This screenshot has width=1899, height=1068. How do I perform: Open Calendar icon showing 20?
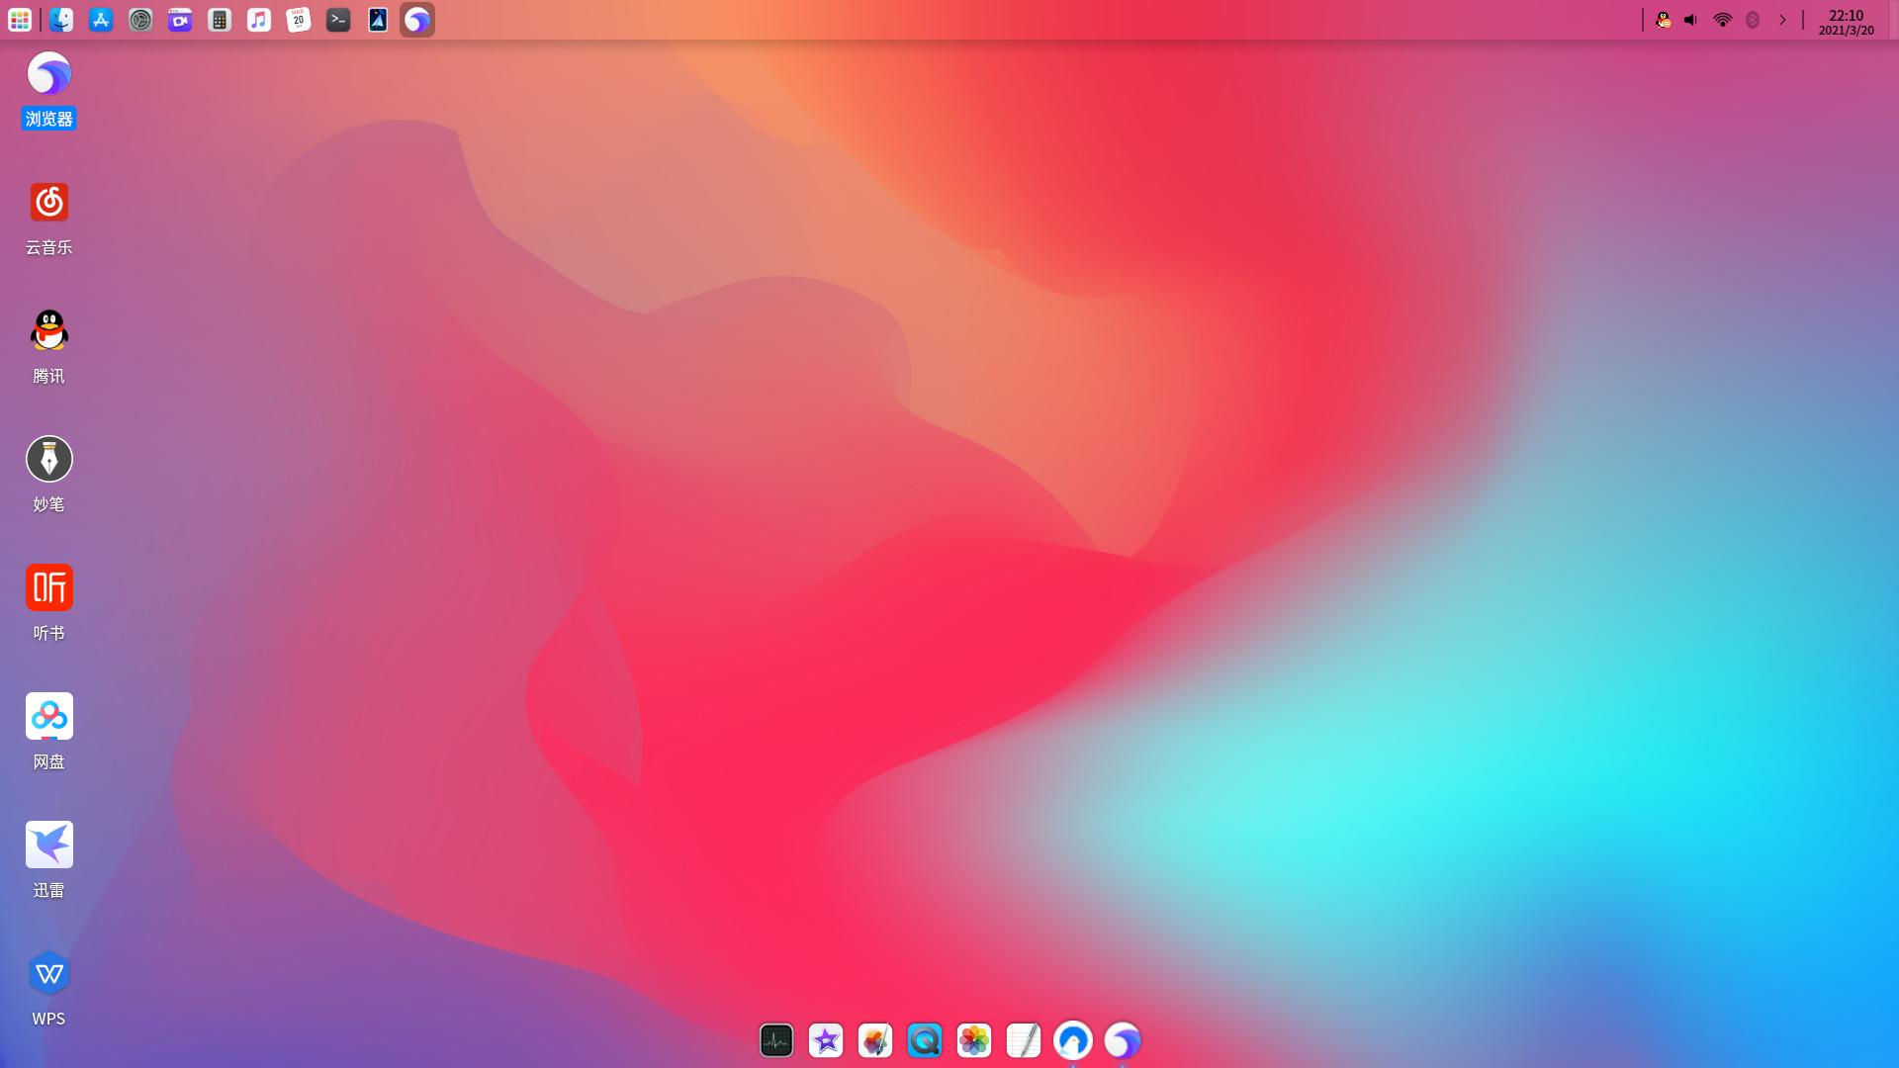tap(299, 20)
